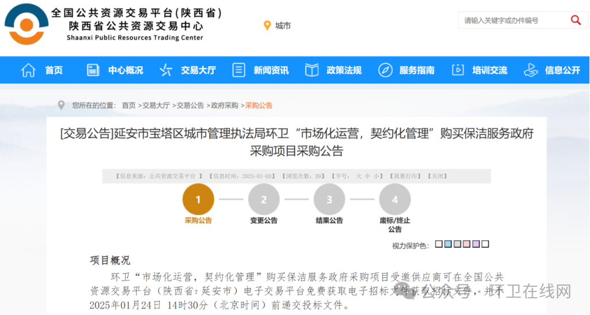Click the gray location marker in the breadcrumb

61,105
